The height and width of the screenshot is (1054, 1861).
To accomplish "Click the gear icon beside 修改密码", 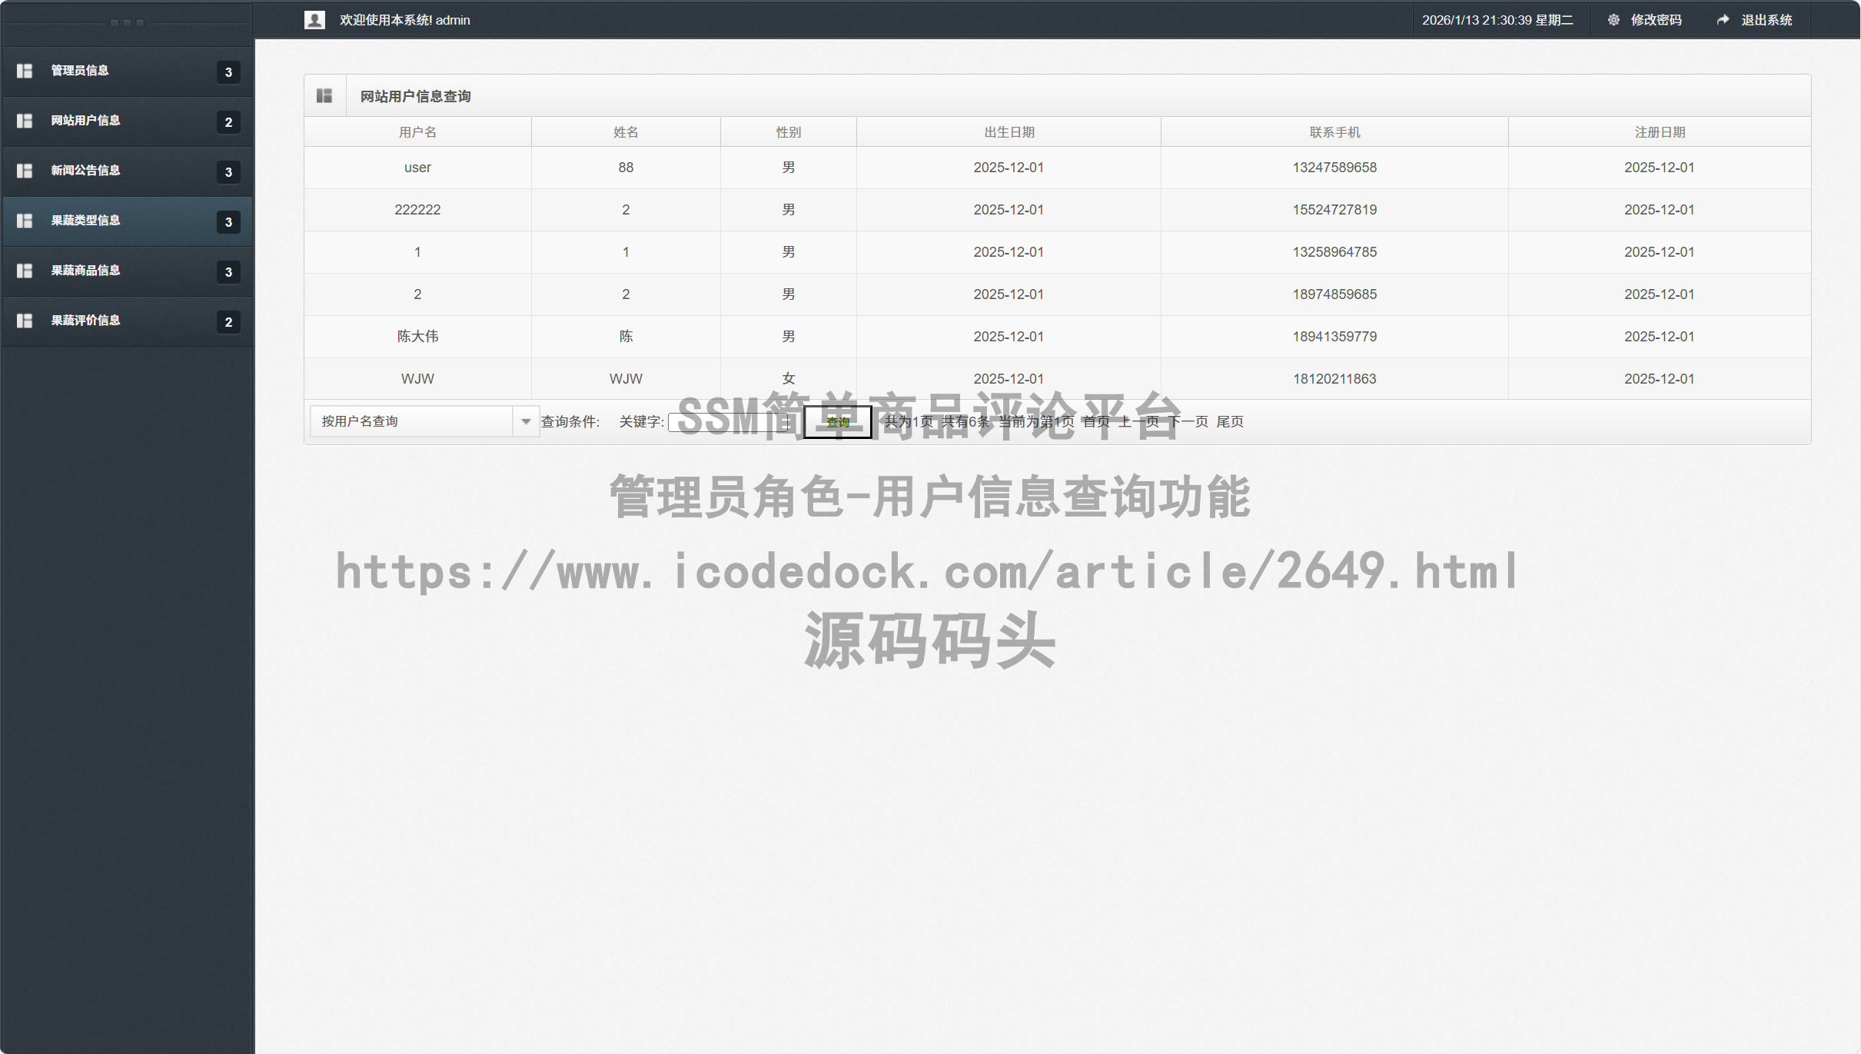I will pos(1614,19).
